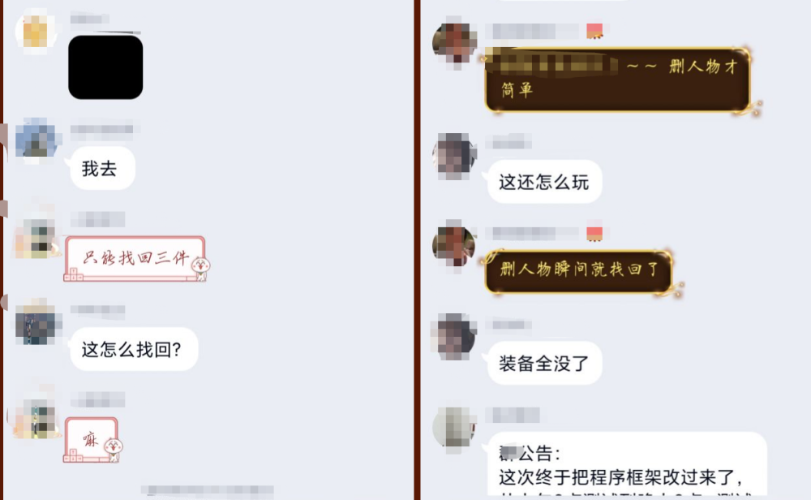Tap red badge beside username above 删人物瞬间就找回了

(594, 234)
